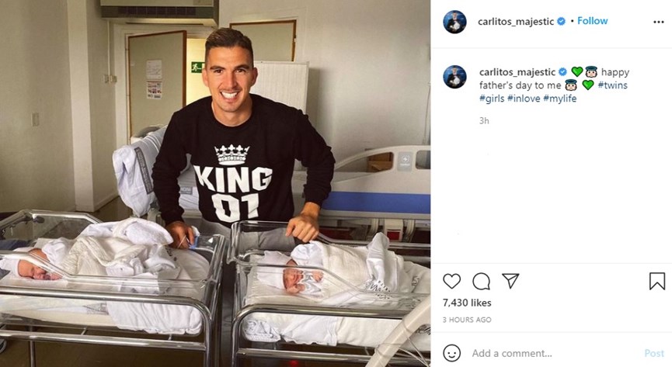Screen dimensions: 672x367
Task: Open the #inlove hashtag
Action: 524,99
